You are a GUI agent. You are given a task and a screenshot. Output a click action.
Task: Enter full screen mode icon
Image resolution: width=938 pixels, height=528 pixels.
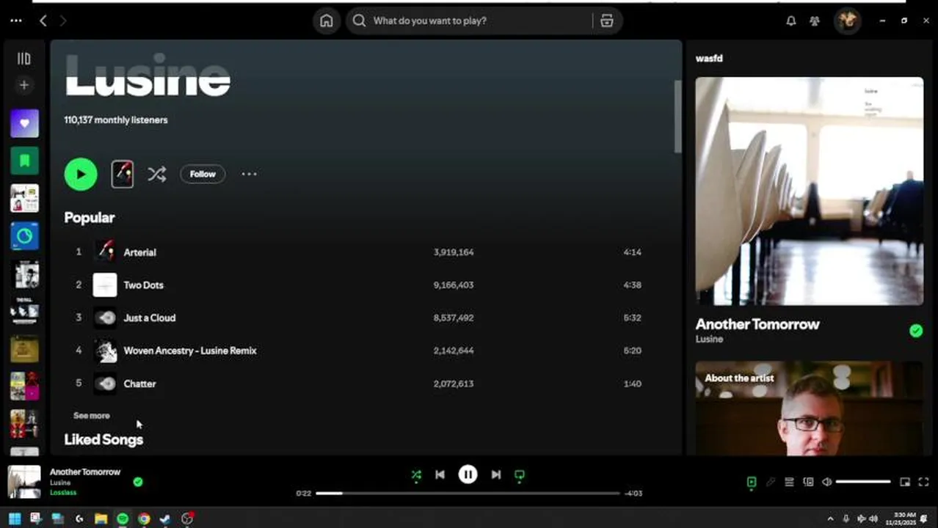(924, 482)
